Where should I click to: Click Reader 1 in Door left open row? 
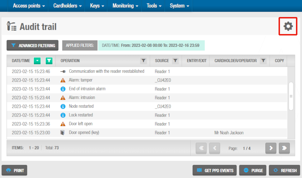(x=162, y=124)
